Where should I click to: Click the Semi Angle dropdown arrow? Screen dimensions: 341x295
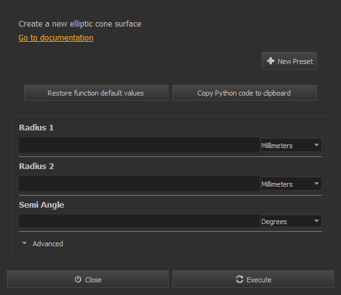tap(316, 221)
